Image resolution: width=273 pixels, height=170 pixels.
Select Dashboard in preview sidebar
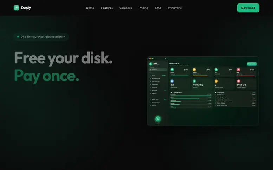click(158, 70)
